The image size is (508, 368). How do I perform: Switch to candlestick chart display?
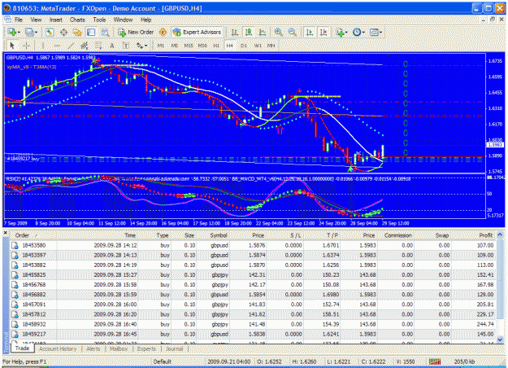(249, 32)
